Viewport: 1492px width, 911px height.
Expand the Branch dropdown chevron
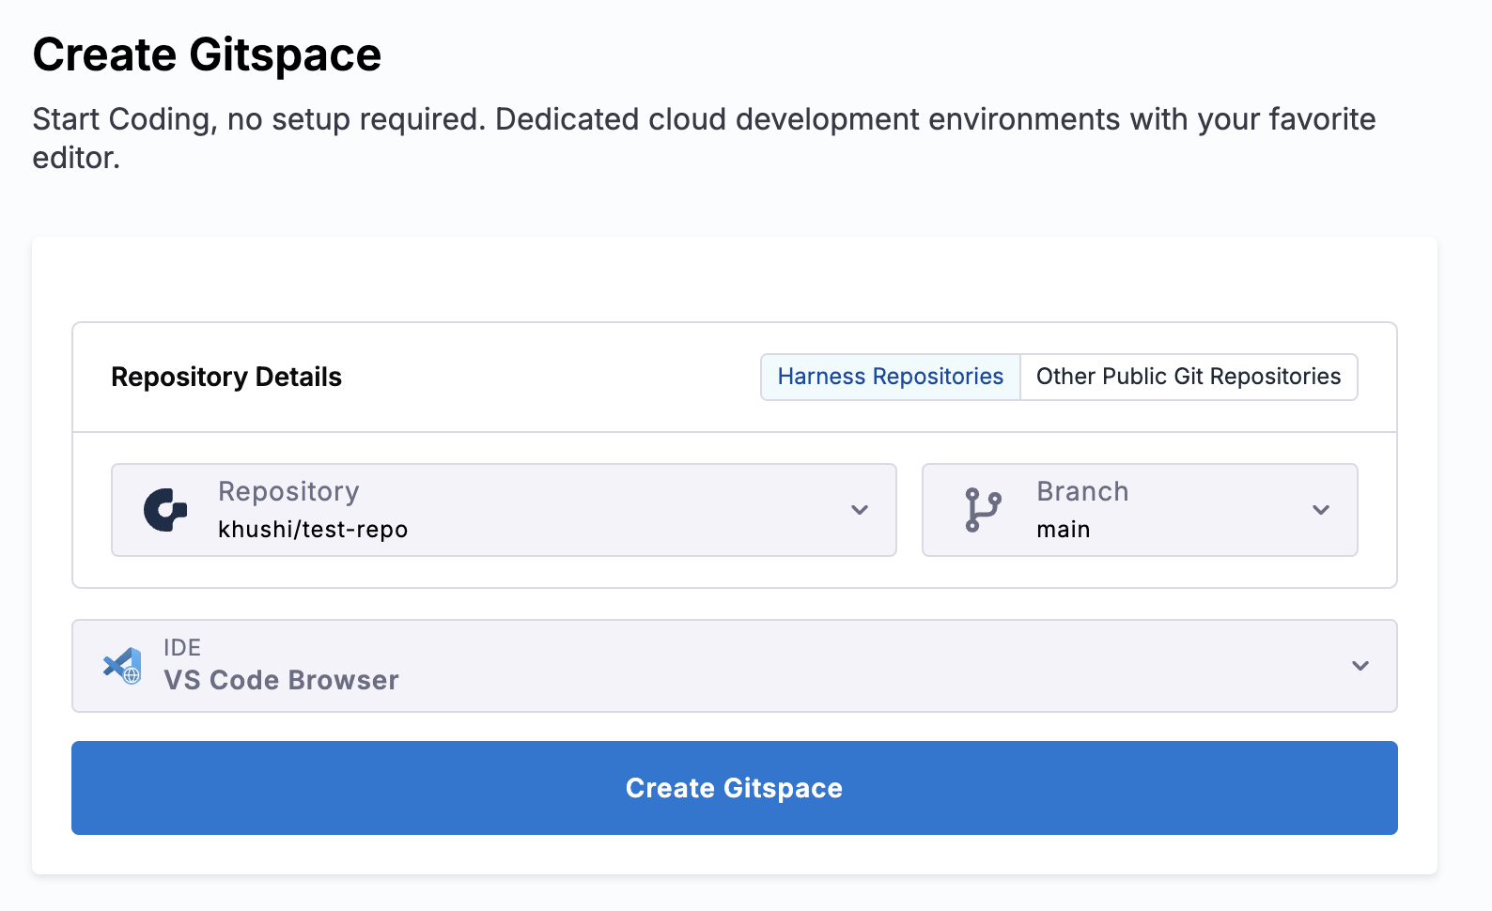tap(1320, 510)
